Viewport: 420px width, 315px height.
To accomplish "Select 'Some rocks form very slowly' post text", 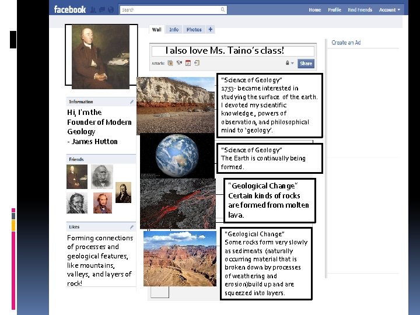I will coord(266,267).
